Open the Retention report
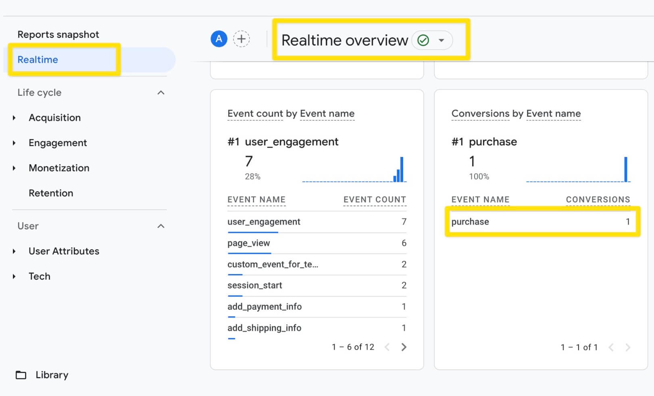The image size is (654, 396). pyautogui.click(x=51, y=193)
